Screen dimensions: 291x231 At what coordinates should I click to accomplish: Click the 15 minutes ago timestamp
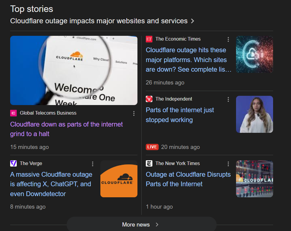pos(30,147)
